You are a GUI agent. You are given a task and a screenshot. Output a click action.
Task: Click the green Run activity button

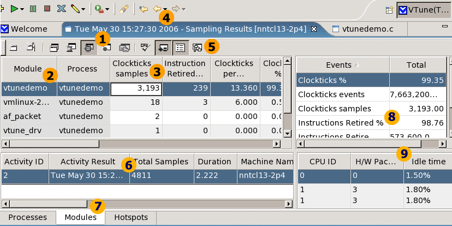tap(14, 9)
